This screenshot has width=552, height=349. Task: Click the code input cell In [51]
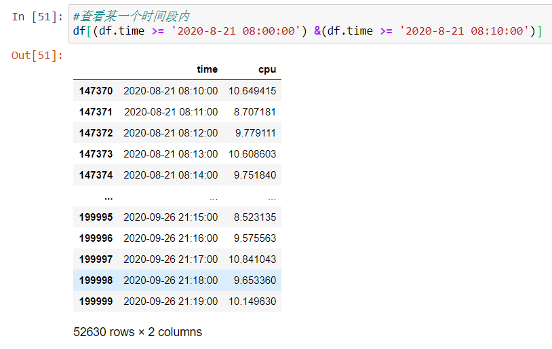[310, 24]
